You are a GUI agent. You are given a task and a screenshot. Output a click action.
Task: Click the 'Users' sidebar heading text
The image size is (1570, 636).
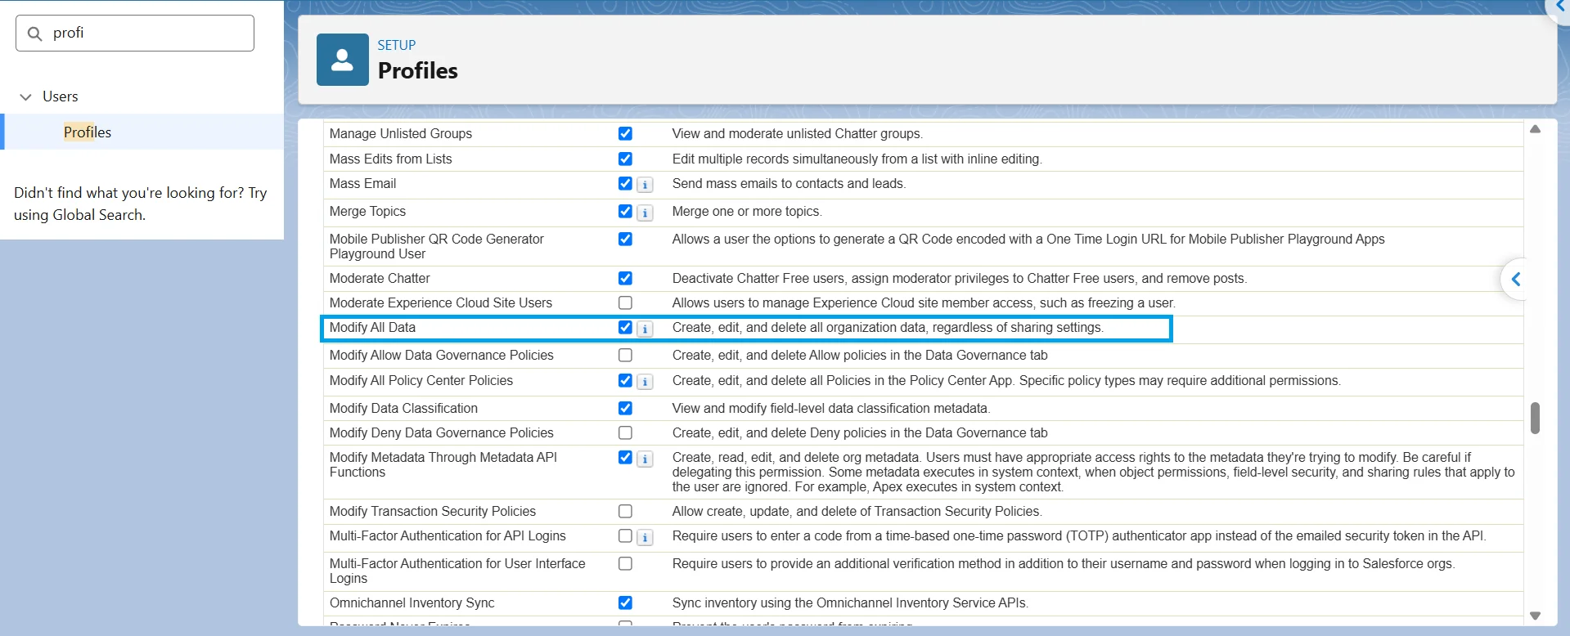61,96
